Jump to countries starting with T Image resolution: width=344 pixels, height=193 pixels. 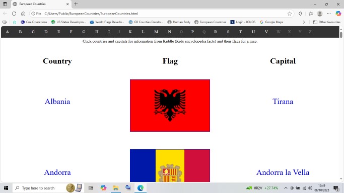[x=240, y=32]
